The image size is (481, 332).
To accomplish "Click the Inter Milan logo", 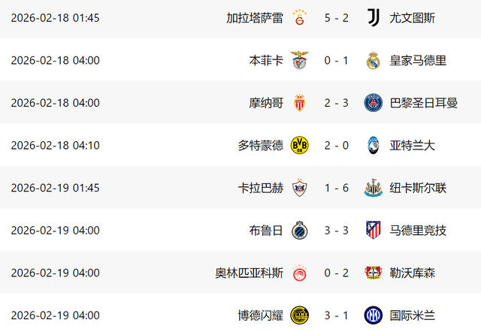I will (x=373, y=315).
